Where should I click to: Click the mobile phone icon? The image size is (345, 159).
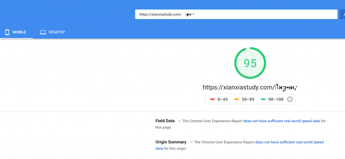point(7,32)
